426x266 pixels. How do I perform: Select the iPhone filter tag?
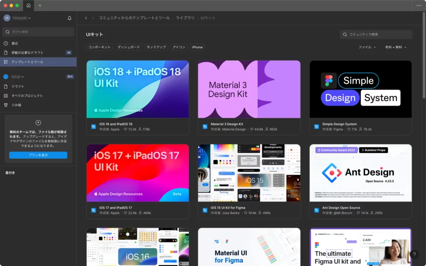pos(197,47)
